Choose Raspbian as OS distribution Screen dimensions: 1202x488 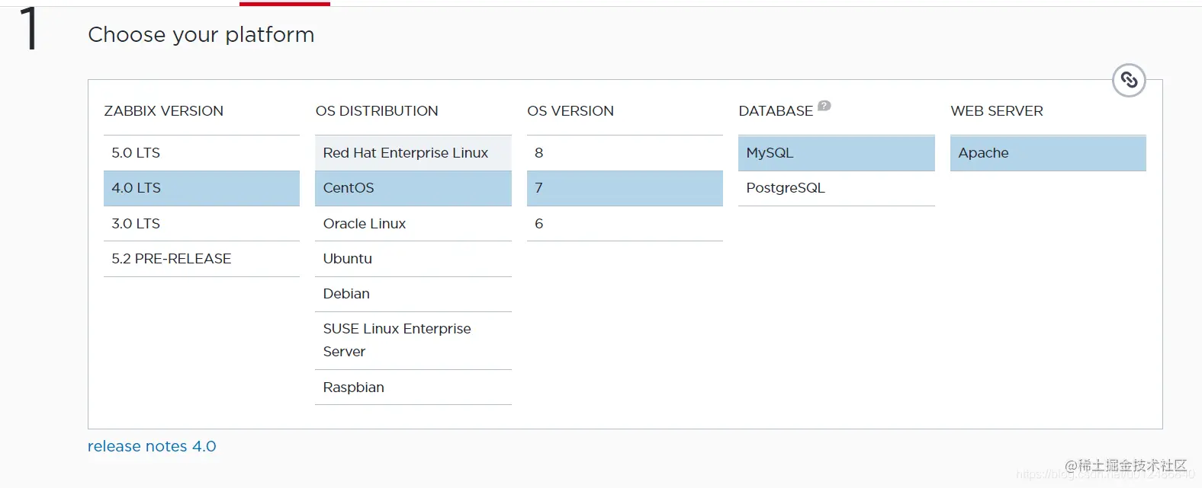click(413, 388)
